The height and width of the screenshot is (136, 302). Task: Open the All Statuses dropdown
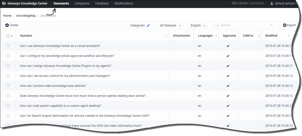(x=170, y=25)
